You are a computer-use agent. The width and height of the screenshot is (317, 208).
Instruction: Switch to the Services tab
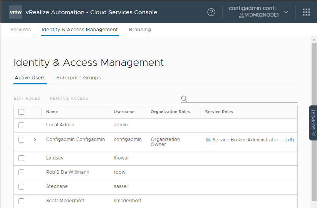[x=20, y=30]
